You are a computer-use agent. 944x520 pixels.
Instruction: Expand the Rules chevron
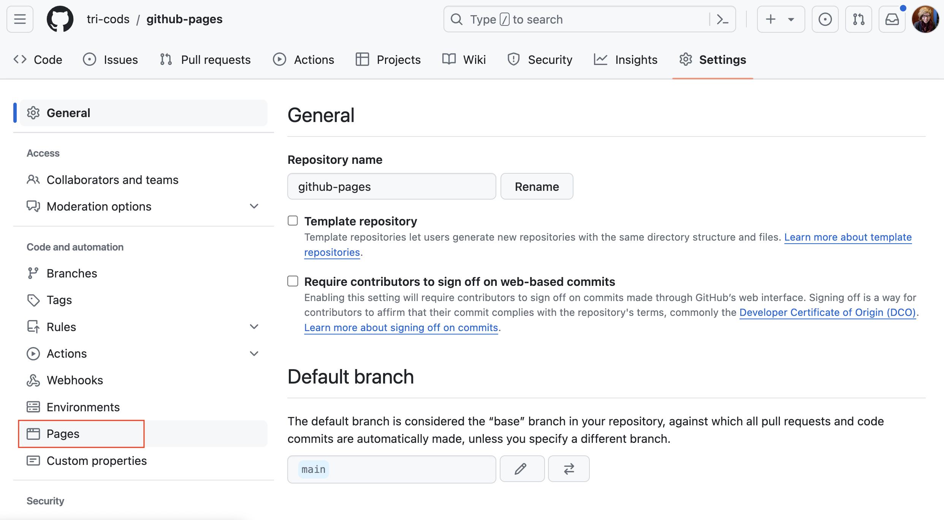click(x=254, y=327)
